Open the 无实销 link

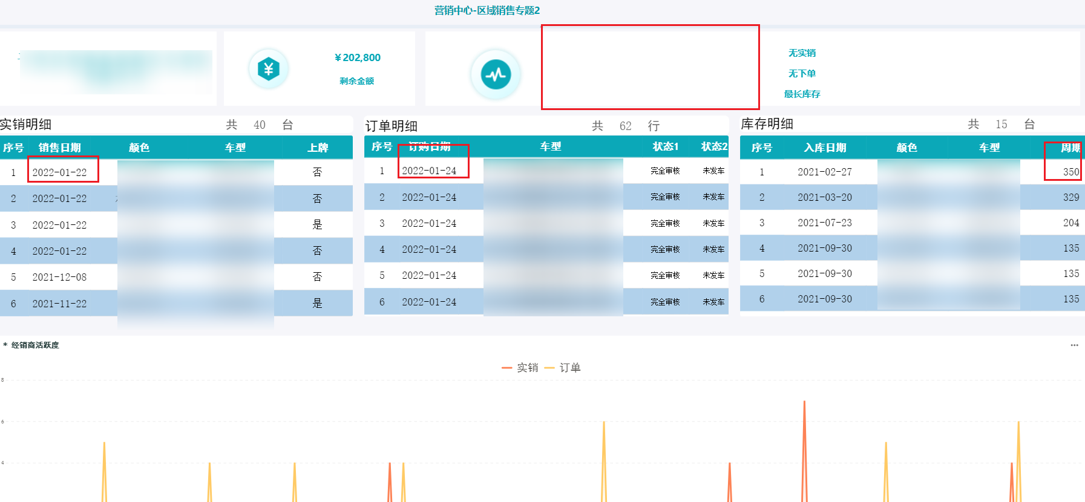point(802,53)
